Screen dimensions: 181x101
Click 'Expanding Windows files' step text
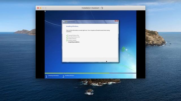pyautogui.click(x=74, y=37)
